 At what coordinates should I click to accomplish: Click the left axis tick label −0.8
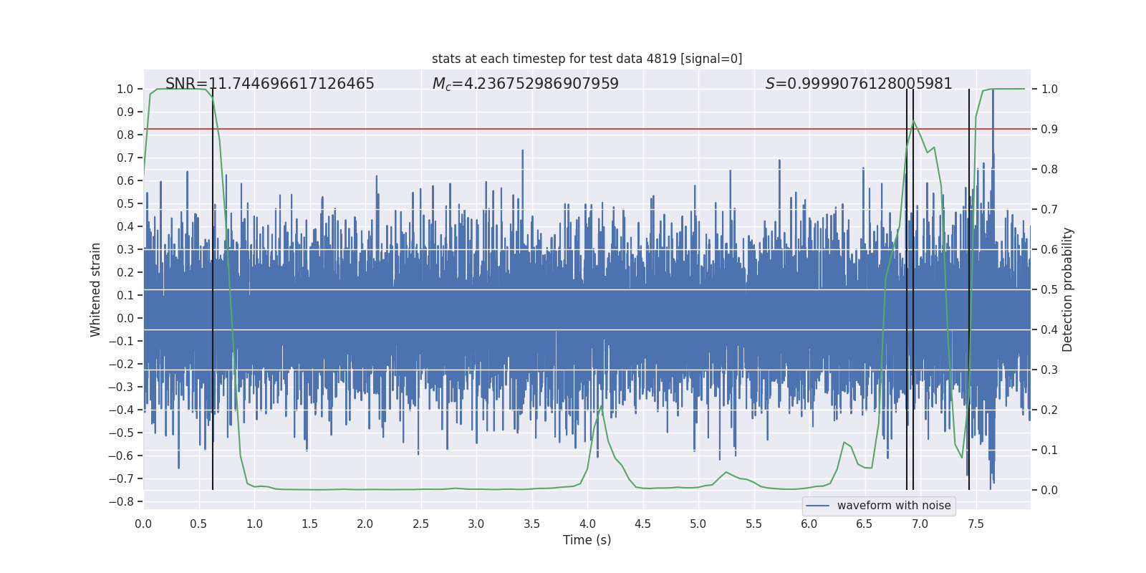point(125,501)
